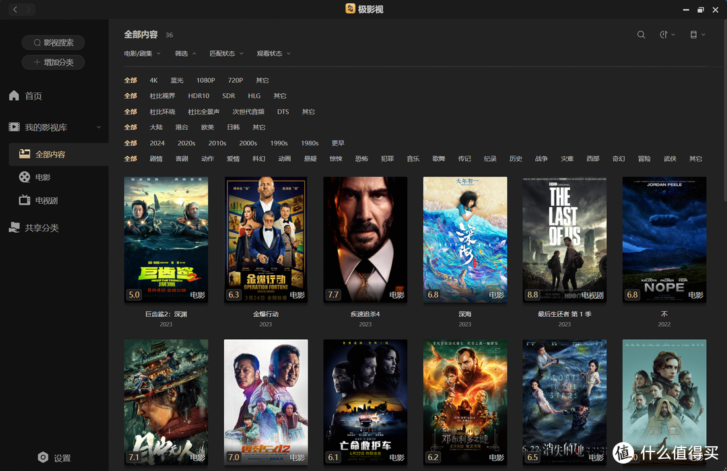Select the 全部内容 folder icon in sidebar
This screenshot has height=471, width=727.
click(x=25, y=154)
